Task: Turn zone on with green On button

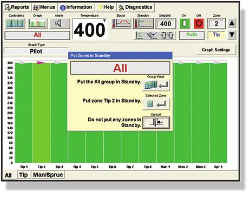Action: 185,23
